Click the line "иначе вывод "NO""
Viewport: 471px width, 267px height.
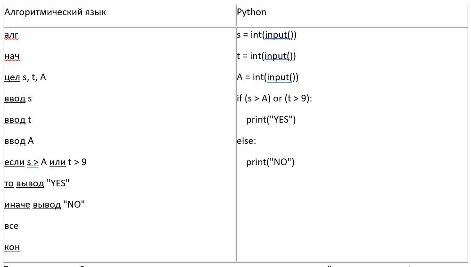pyautogui.click(x=44, y=205)
